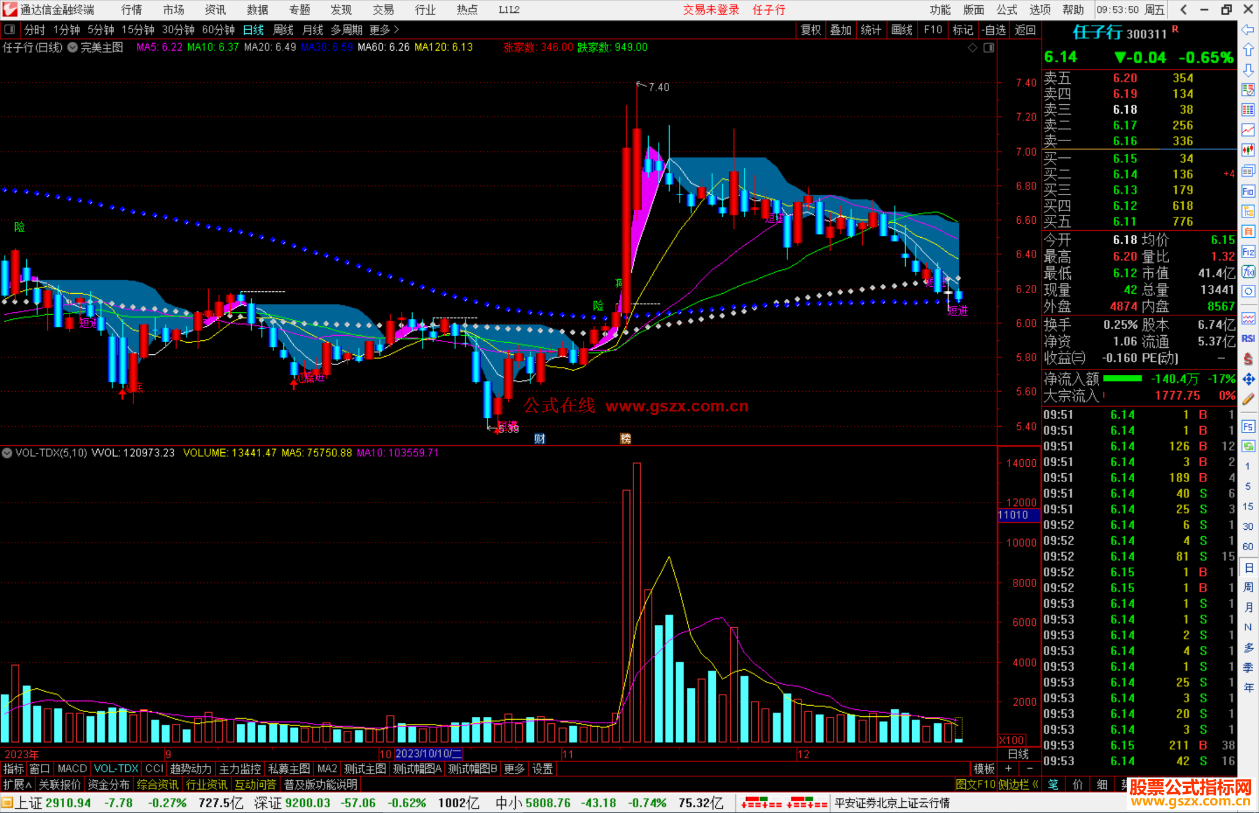Screen dimensions: 1259x813
Task: Click the RSI indicator sidebar icon
Action: [x=1248, y=339]
